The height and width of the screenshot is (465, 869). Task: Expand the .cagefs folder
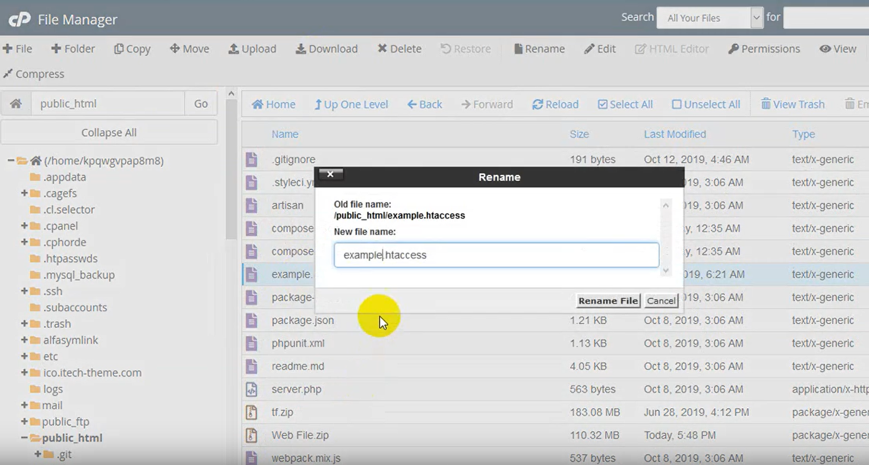[x=24, y=193]
